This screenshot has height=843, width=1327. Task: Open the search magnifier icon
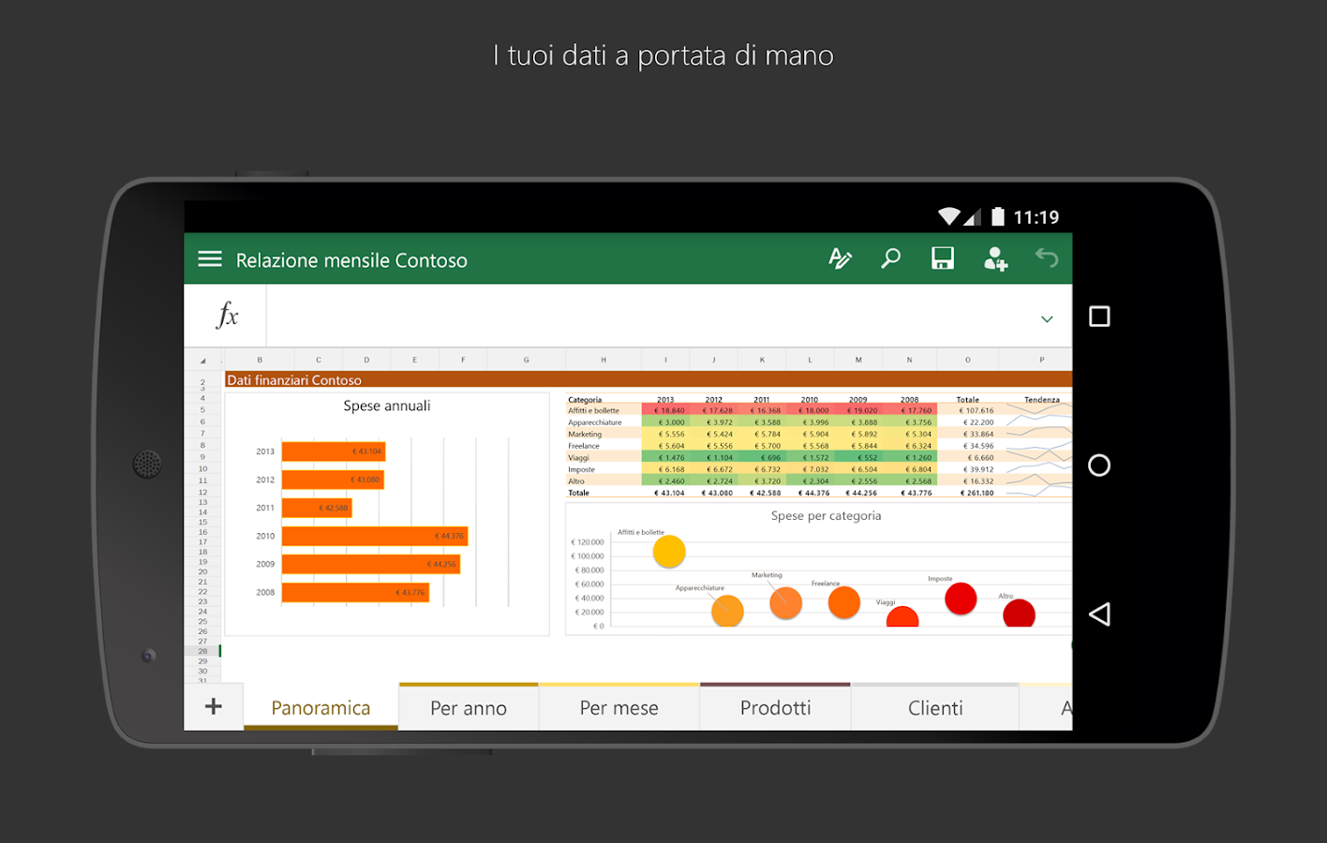coord(890,259)
